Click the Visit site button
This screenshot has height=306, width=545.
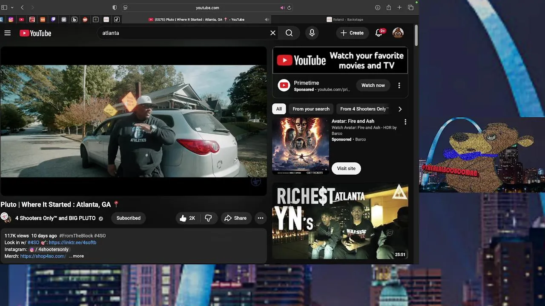(x=346, y=168)
